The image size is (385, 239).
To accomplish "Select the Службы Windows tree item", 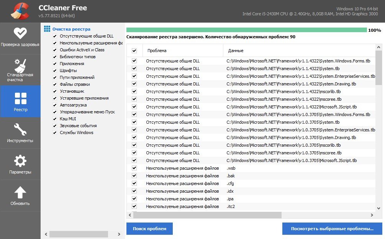I will [76, 133].
